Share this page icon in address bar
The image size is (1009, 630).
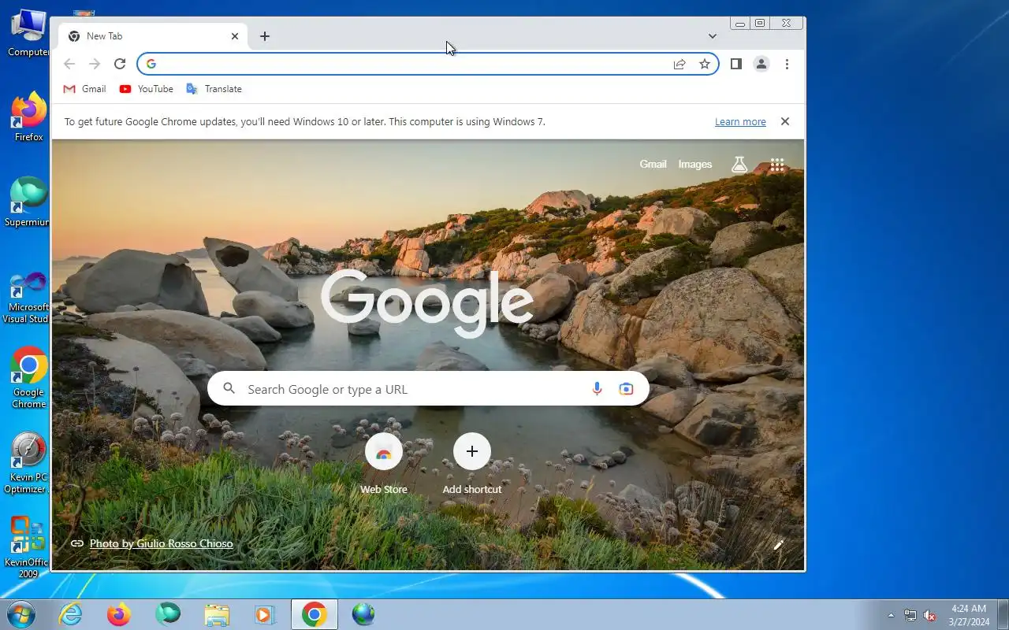pos(679,64)
